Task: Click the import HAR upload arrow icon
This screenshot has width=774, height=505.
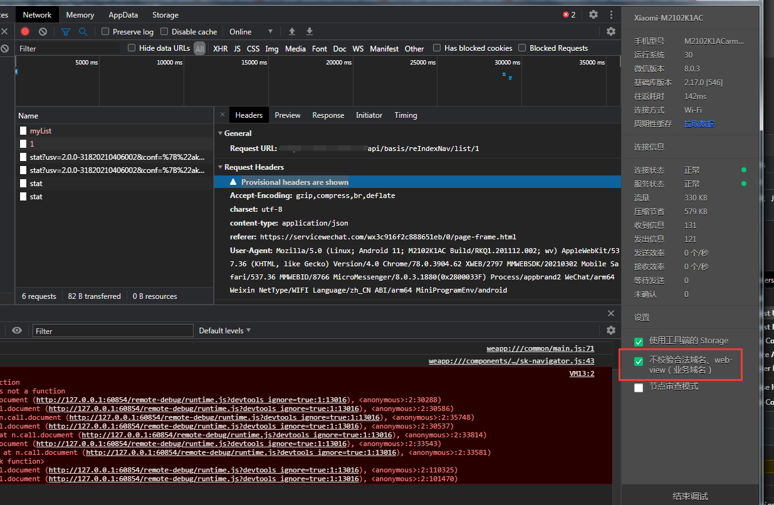Action: click(x=292, y=31)
